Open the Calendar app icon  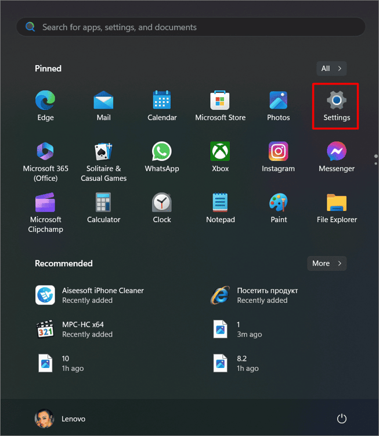tap(162, 102)
